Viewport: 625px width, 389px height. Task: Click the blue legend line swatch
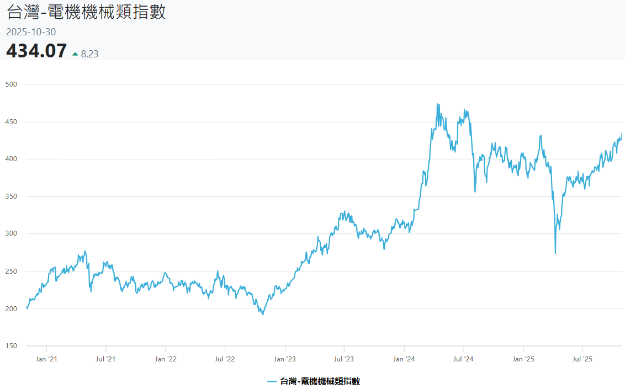pos(272,381)
